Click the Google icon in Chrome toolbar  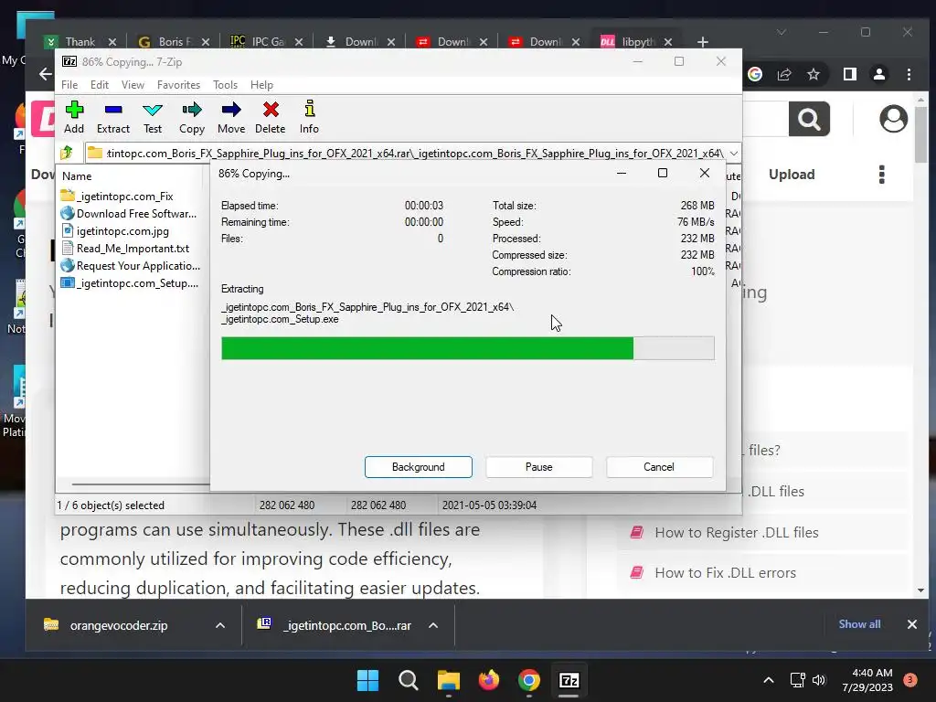point(755,74)
